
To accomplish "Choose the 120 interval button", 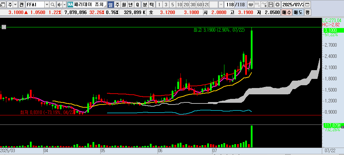I will pyautogui.click(x=206, y=4).
